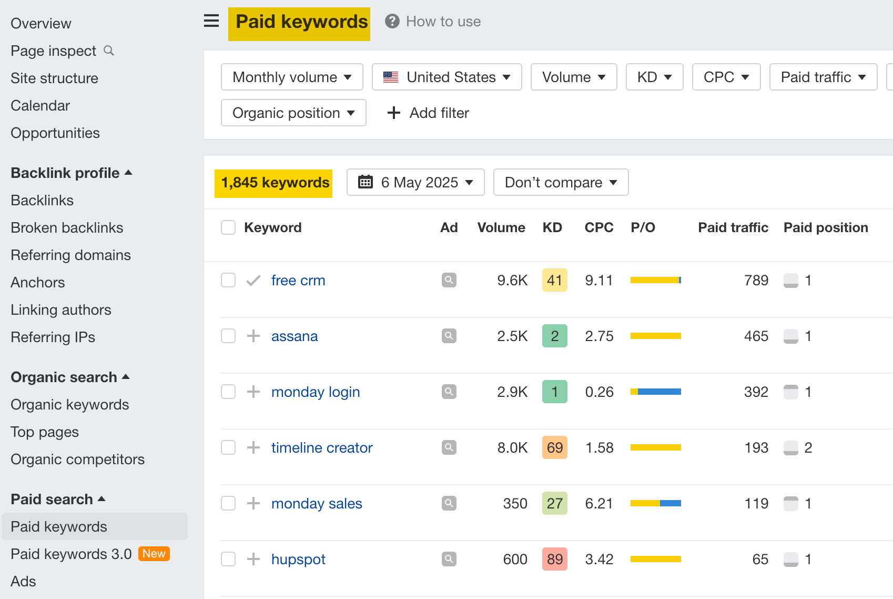Open the calendar icon beside 6 May 2025
The image size is (893, 599).
coord(366,182)
